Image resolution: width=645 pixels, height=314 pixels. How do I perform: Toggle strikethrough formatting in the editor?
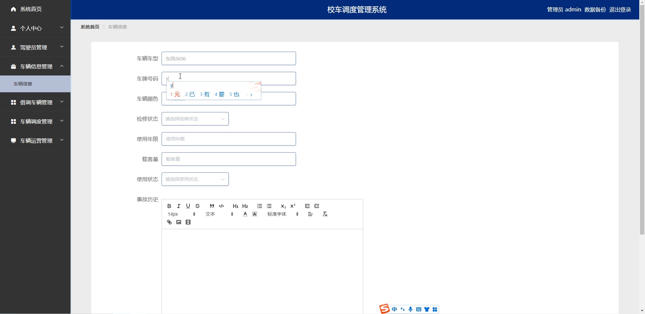point(198,206)
